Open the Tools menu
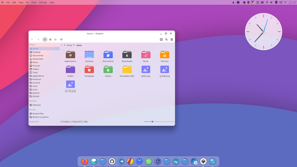The image size is (297, 167). [x=34, y=2]
